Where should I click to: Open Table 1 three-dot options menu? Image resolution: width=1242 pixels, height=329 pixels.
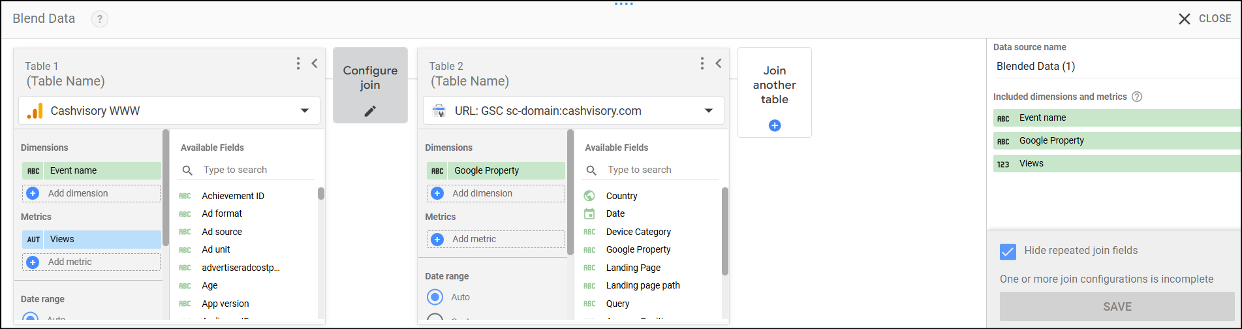(x=298, y=63)
